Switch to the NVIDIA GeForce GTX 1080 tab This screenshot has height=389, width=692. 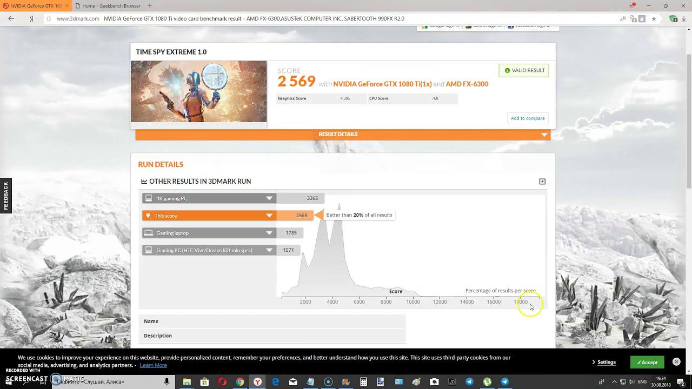click(35, 5)
